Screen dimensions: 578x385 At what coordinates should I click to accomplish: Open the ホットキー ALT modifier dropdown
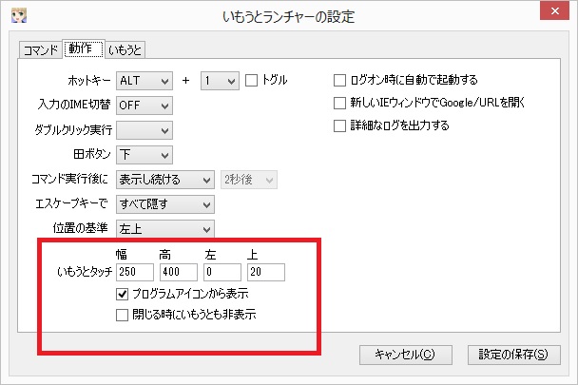[144, 81]
